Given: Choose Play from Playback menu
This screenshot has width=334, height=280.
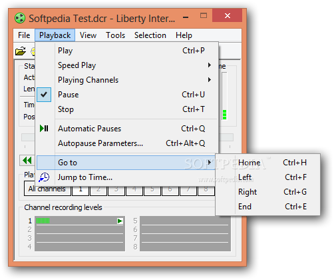Looking at the screenshot, I should coord(126,51).
